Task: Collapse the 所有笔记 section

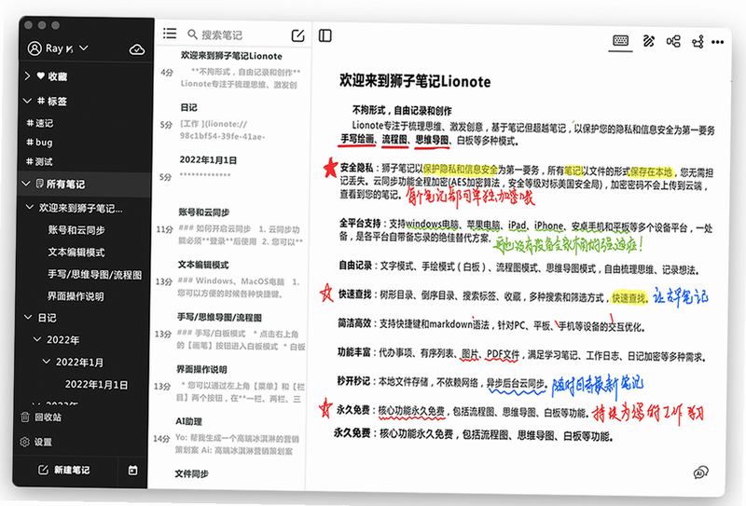Action: click(x=26, y=183)
